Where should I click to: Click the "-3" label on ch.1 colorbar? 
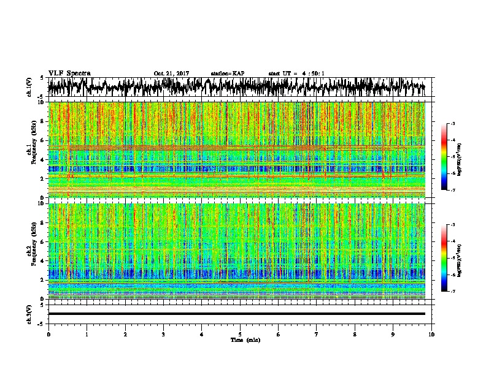pos(453,124)
